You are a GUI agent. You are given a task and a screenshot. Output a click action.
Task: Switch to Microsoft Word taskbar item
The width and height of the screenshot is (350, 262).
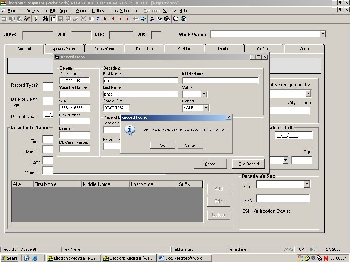(x=184, y=258)
